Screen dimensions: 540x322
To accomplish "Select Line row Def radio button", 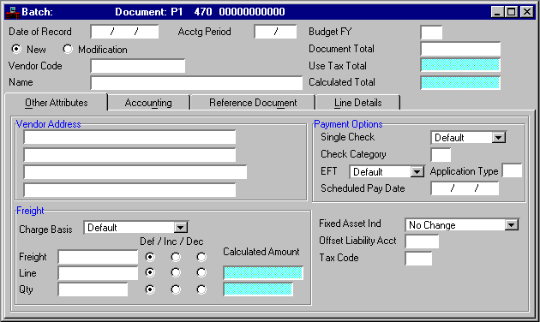I will (150, 273).
